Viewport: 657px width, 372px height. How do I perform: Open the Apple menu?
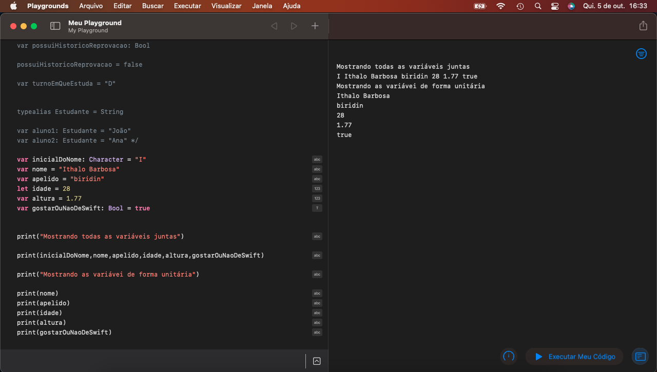[x=14, y=6]
